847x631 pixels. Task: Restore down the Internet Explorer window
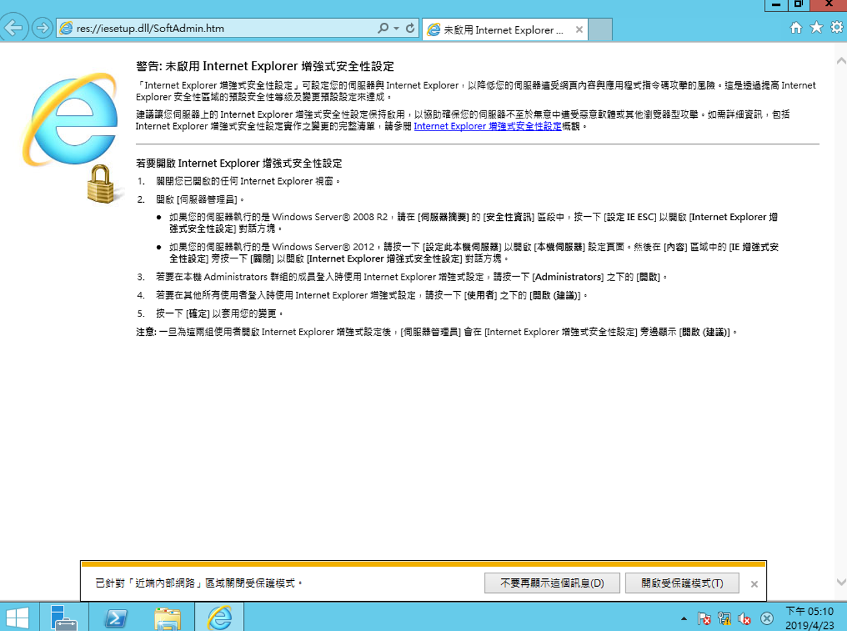[798, 5]
